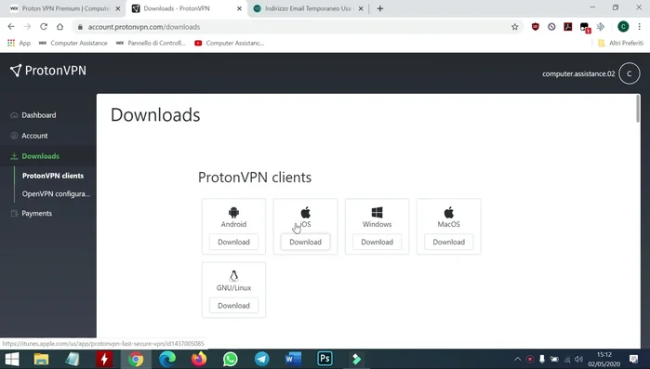Click the computer.assistance.02 username
650x369 pixels.
tap(578, 73)
